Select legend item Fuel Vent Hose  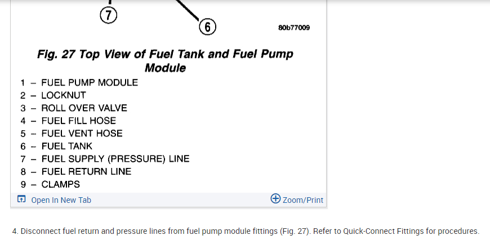point(82,134)
